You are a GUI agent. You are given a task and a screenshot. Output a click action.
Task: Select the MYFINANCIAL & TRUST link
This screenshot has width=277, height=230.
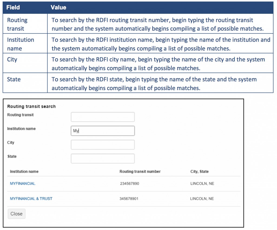click(31, 199)
